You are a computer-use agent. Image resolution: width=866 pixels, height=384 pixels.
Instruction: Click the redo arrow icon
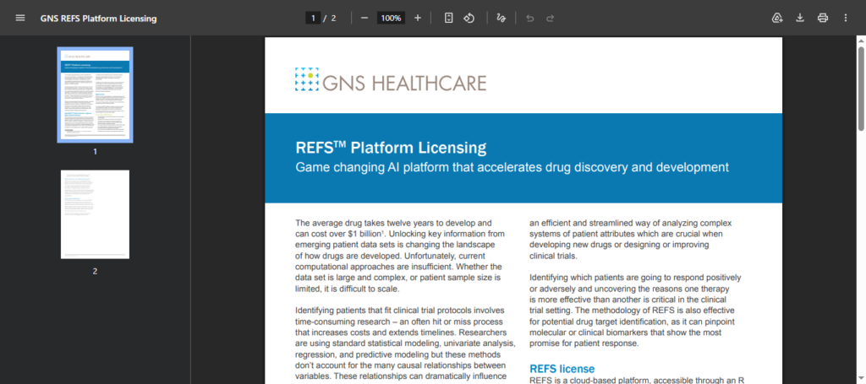[550, 18]
